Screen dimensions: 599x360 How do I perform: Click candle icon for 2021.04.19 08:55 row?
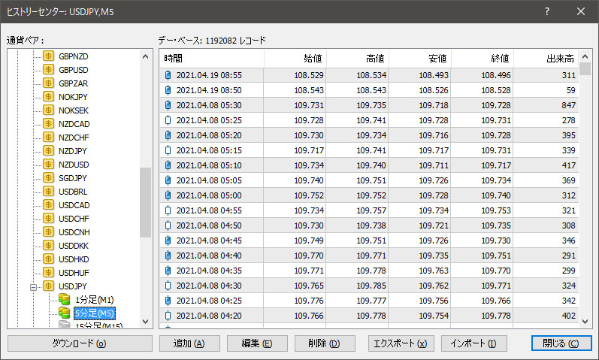coord(168,75)
